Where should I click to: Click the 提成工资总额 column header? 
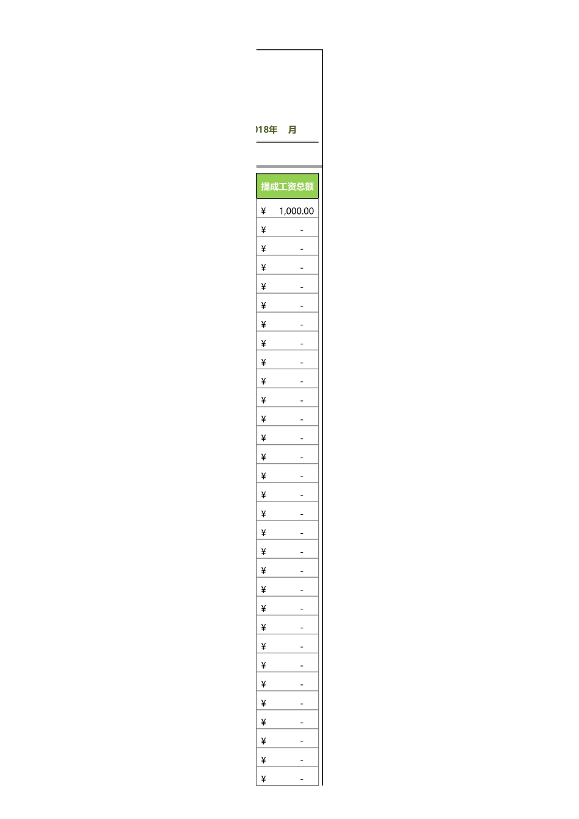[287, 186]
